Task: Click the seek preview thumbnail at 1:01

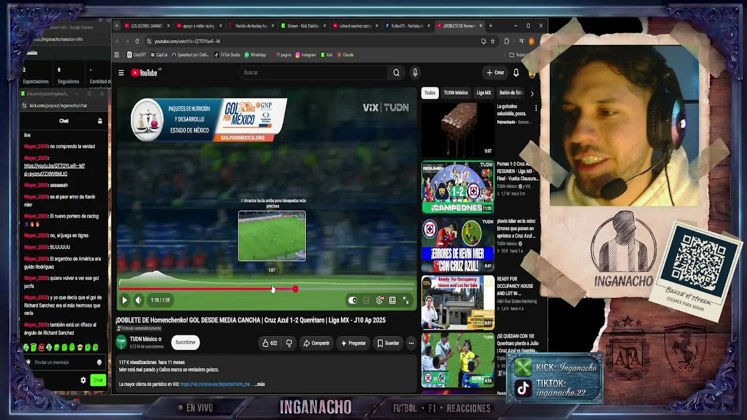Action: tap(272, 236)
